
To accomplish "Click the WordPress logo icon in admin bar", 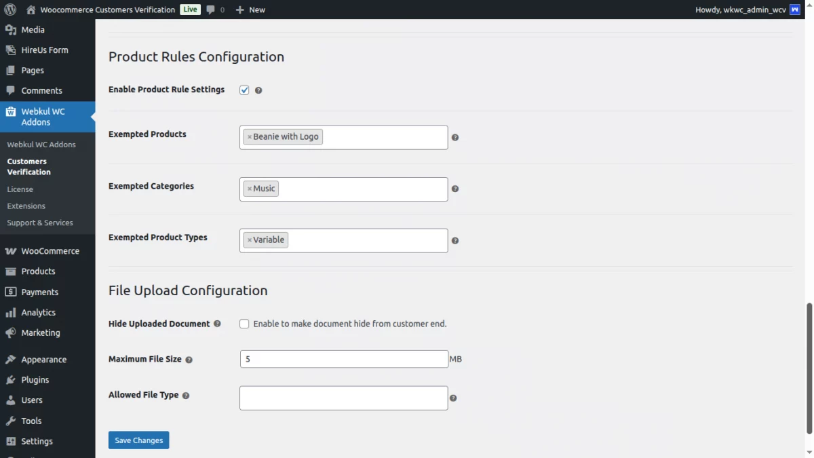I will (x=9, y=9).
